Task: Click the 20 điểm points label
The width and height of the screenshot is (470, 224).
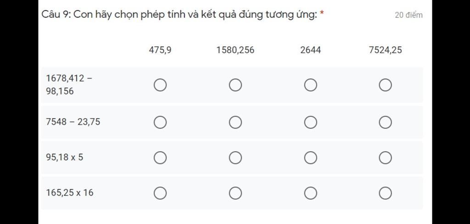Action: [408, 15]
